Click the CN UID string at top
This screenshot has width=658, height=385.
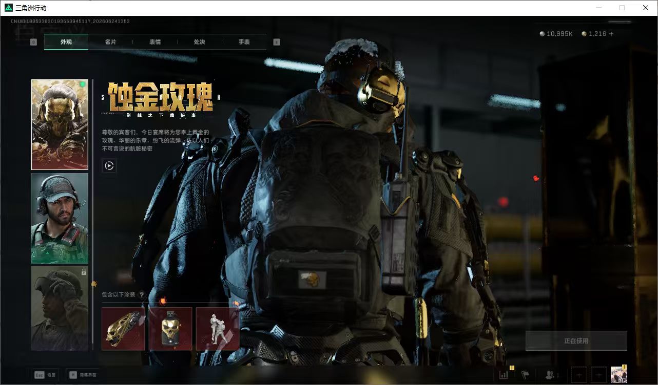pos(70,22)
